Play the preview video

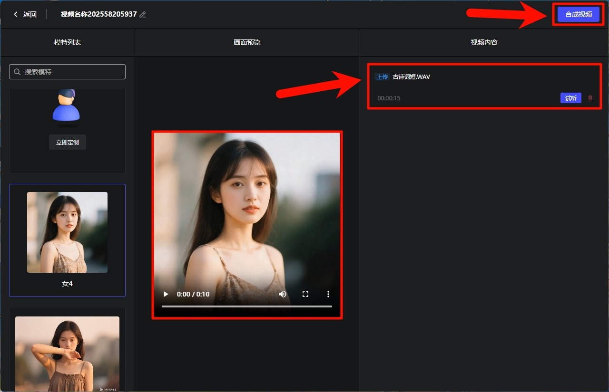165,294
